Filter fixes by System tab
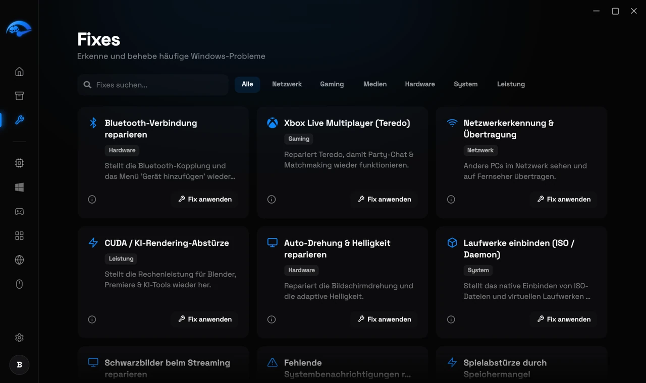This screenshot has height=383, width=646. click(x=466, y=84)
